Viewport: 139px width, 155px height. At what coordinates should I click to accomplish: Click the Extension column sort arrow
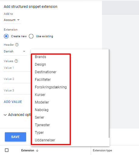(x=37, y=150)
